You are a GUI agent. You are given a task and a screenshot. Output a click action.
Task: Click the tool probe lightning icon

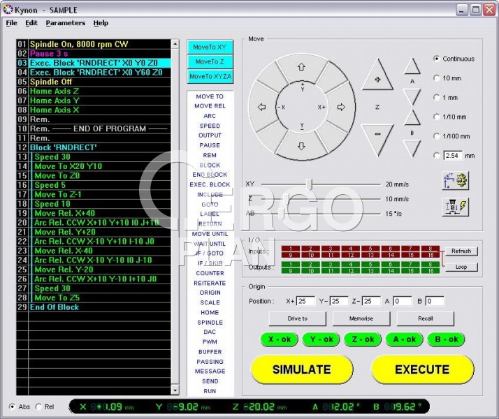456,207
